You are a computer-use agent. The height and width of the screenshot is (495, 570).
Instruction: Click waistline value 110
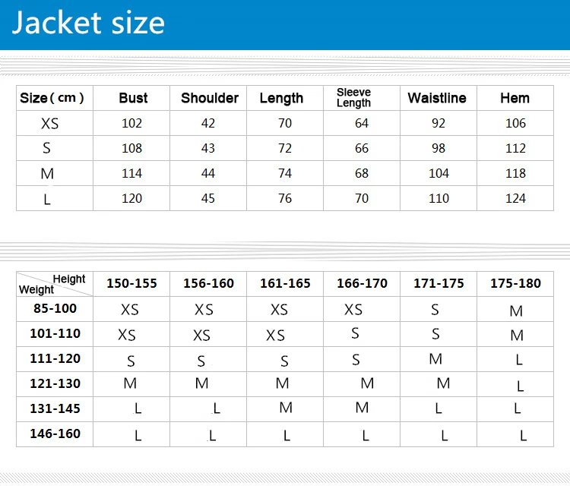click(439, 198)
